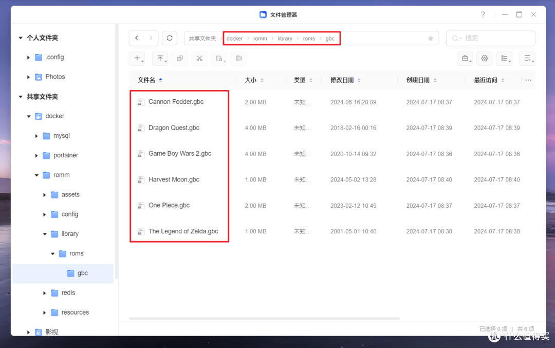The width and height of the screenshot is (555, 348).
Task: Sort by 修改日期 column
Action: tap(345, 80)
